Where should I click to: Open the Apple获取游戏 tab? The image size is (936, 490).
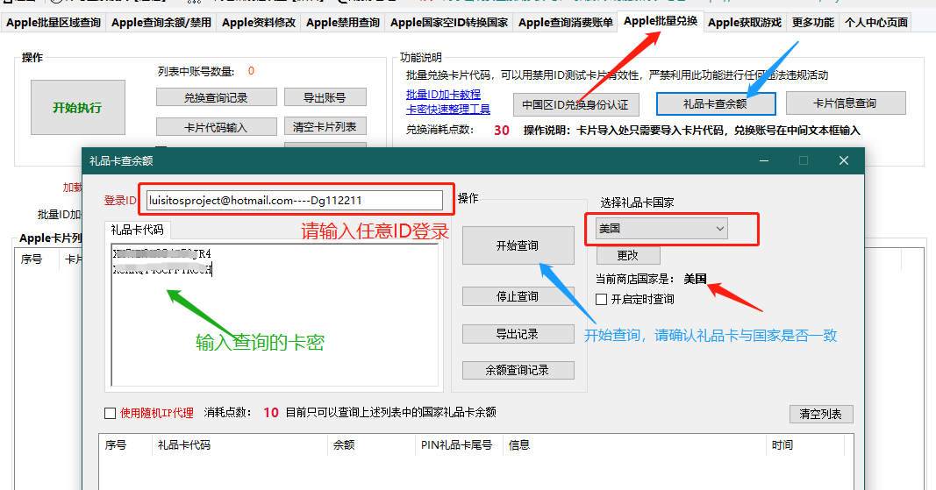pos(745,23)
